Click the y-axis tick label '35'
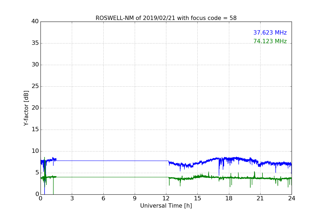This screenshot has width=324, height=216. point(35,43)
